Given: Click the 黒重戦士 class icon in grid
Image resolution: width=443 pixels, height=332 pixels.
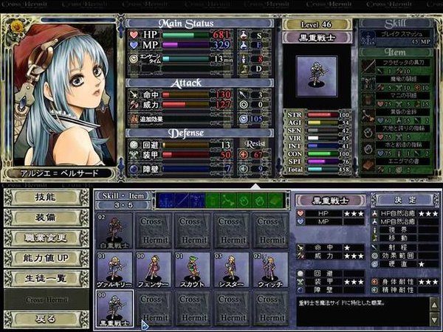Looking at the screenshot, I should tap(114, 309).
